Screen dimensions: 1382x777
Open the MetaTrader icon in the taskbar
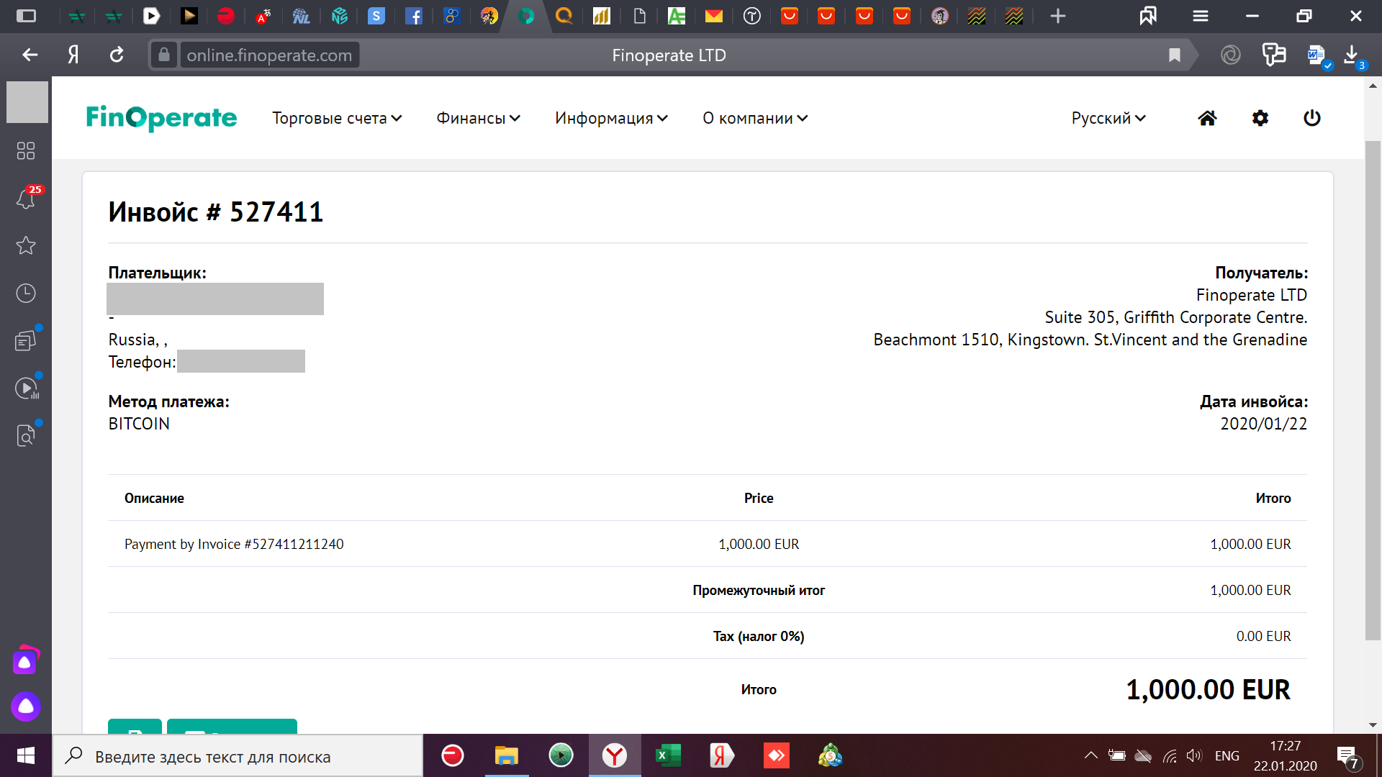point(831,755)
